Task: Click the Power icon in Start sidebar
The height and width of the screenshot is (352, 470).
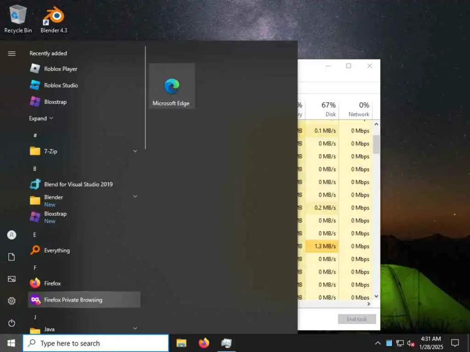Action: pos(11,323)
